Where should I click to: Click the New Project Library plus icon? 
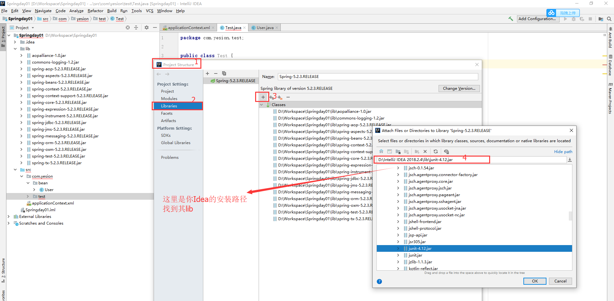pyautogui.click(x=207, y=73)
